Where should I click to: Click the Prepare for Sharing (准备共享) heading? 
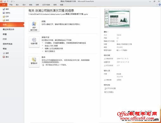click(x=45, y=37)
